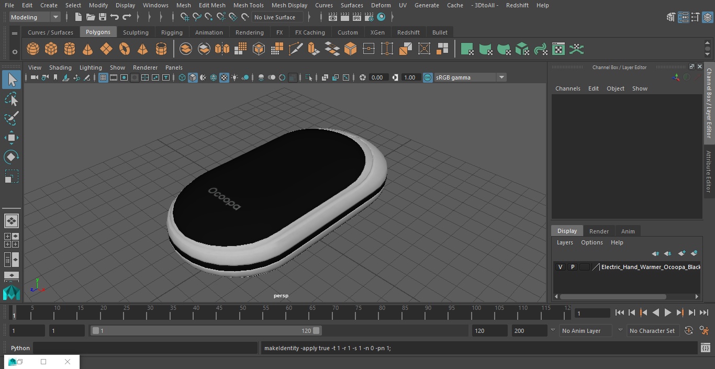Screen dimensions: 715x369
Task: Choose the Select tool arrow
Action: (x=11, y=80)
